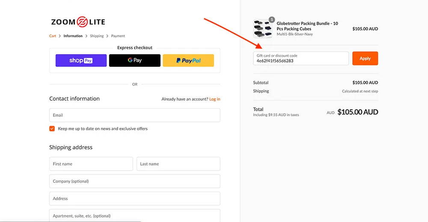Click the Log in link
Viewport: 428px width, 222px height.
[214, 99]
